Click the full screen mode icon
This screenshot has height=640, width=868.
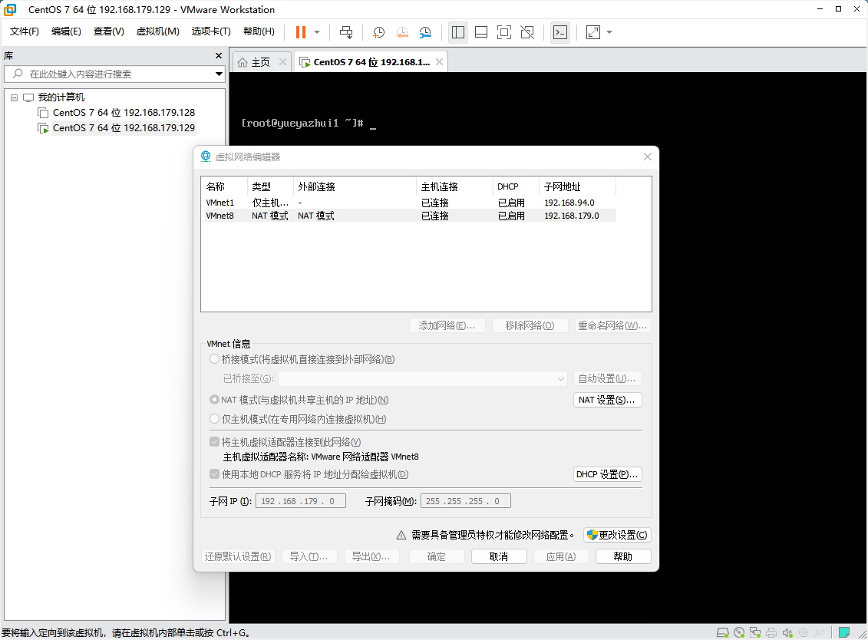click(504, 32)
